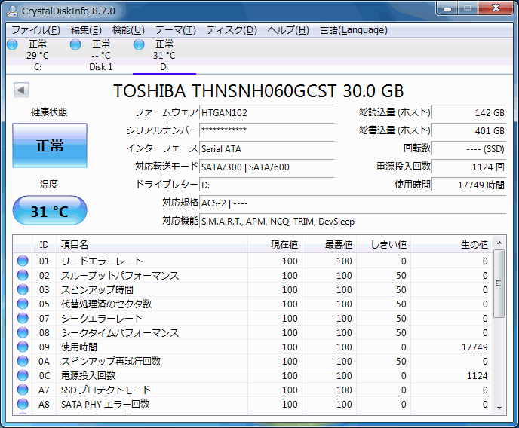Click the SMART list scrollbar thumb
Image resolution: width=519 pixels, height=428 pixels.
point(499,283)
